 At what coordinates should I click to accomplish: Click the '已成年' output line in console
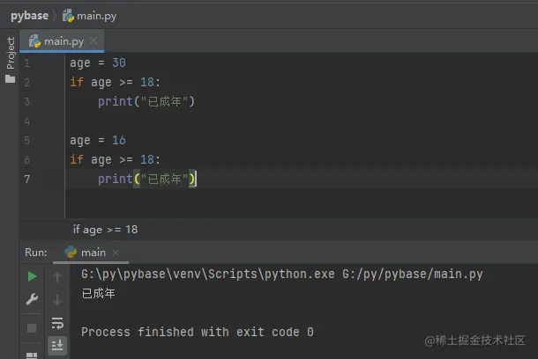(99, 294)
